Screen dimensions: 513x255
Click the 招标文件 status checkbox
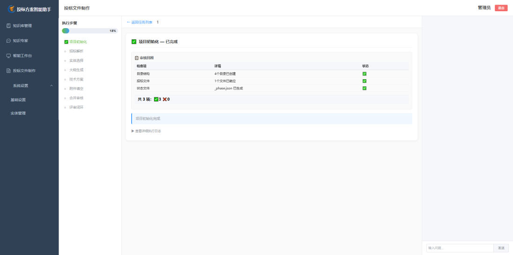pos(364,81)
